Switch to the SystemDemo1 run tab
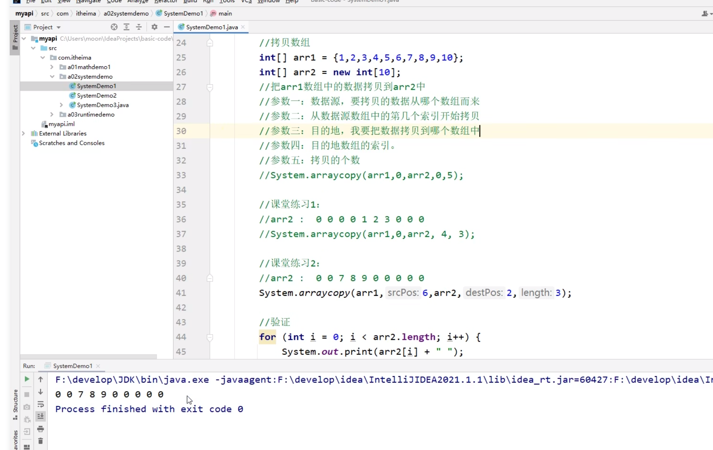This screenshot has width=713, height=450. [x=72, y=366]
